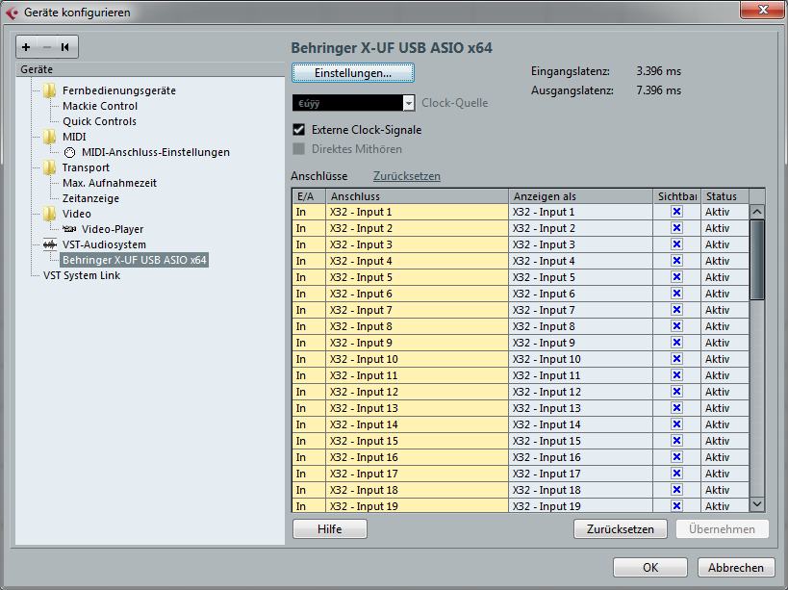Click Anschluss cell 'X32 - Input 13'
Image resolution: width=788 pixels, height=590 pixels.
pos(418,408)
